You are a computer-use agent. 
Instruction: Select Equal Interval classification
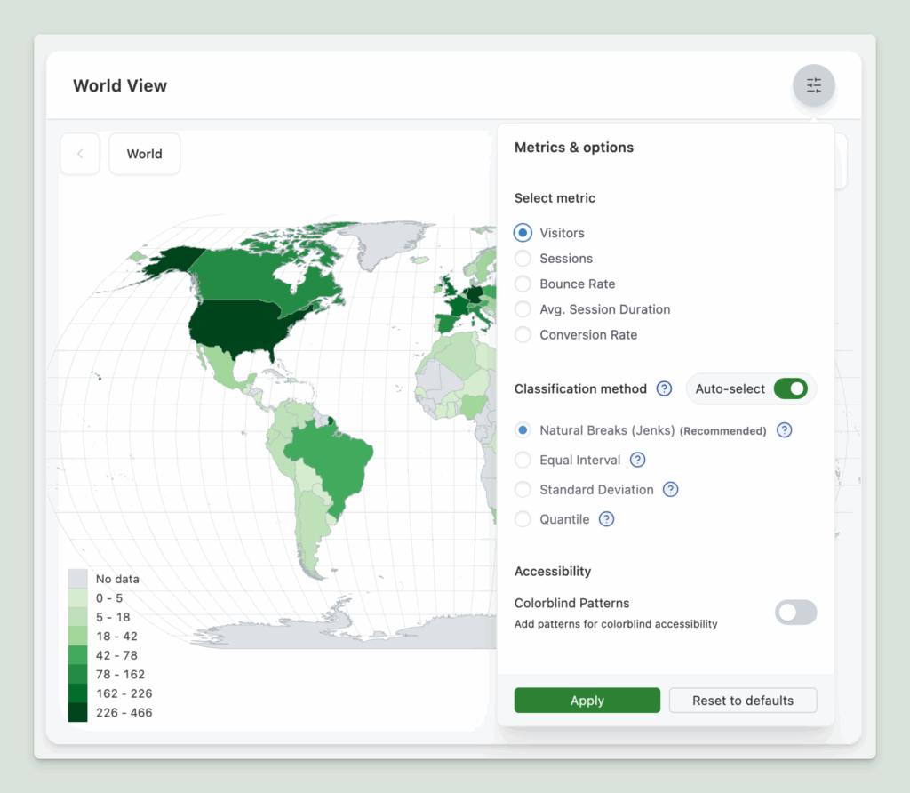tap(523, 461)
